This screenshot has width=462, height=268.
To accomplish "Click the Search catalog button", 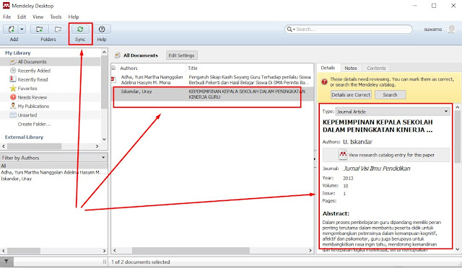I will (390, 94).
